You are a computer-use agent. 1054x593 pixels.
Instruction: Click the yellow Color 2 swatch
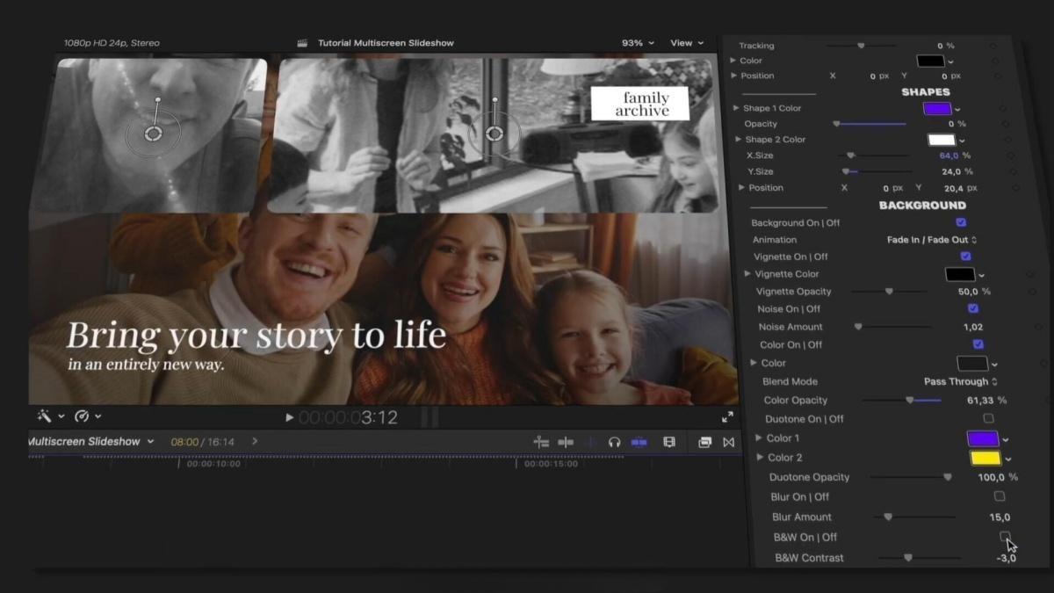pyautogui.click(x=985, y=458)
